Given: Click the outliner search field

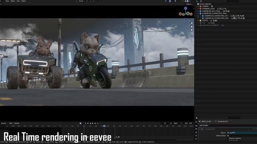Looking at the screenshot, I should [231, 1].
